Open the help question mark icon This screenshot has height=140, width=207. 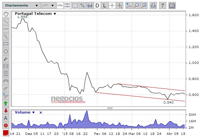click(163, 5)
